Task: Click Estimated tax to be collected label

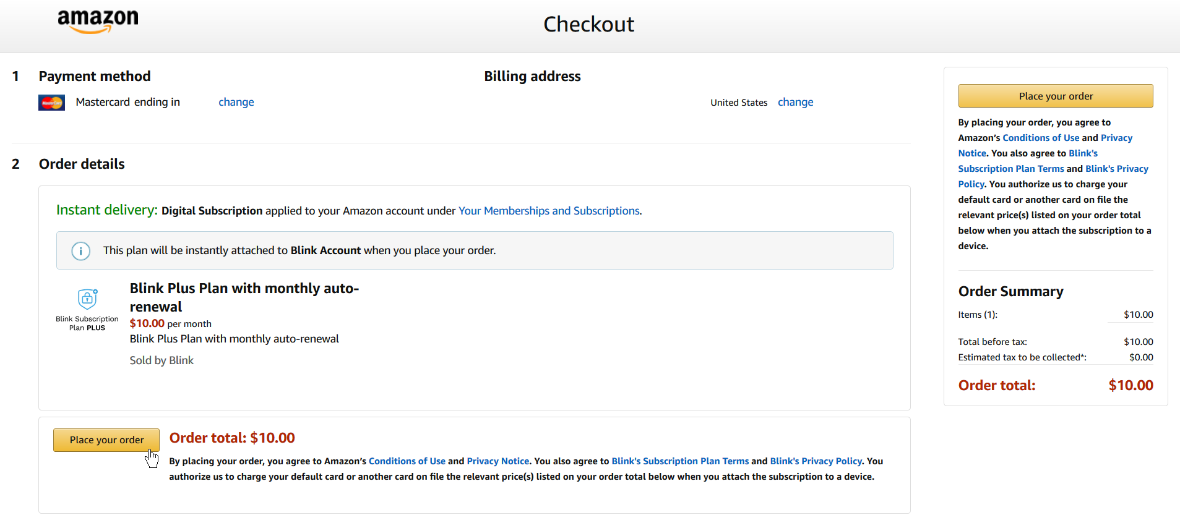Action: [x=1022, y=357]
